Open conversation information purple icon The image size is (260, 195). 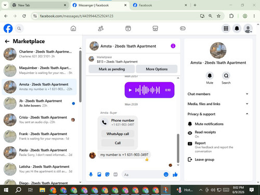(173, 46)
